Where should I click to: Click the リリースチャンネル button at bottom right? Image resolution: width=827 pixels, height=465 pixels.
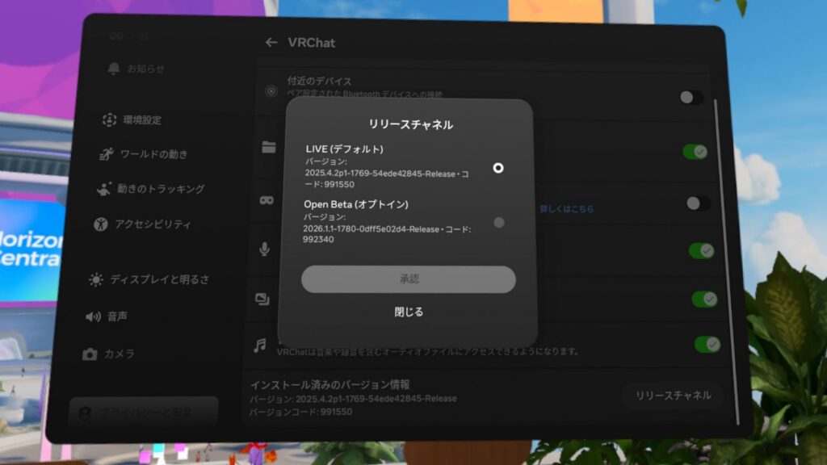pyautogui.click(x=673, y=396)
